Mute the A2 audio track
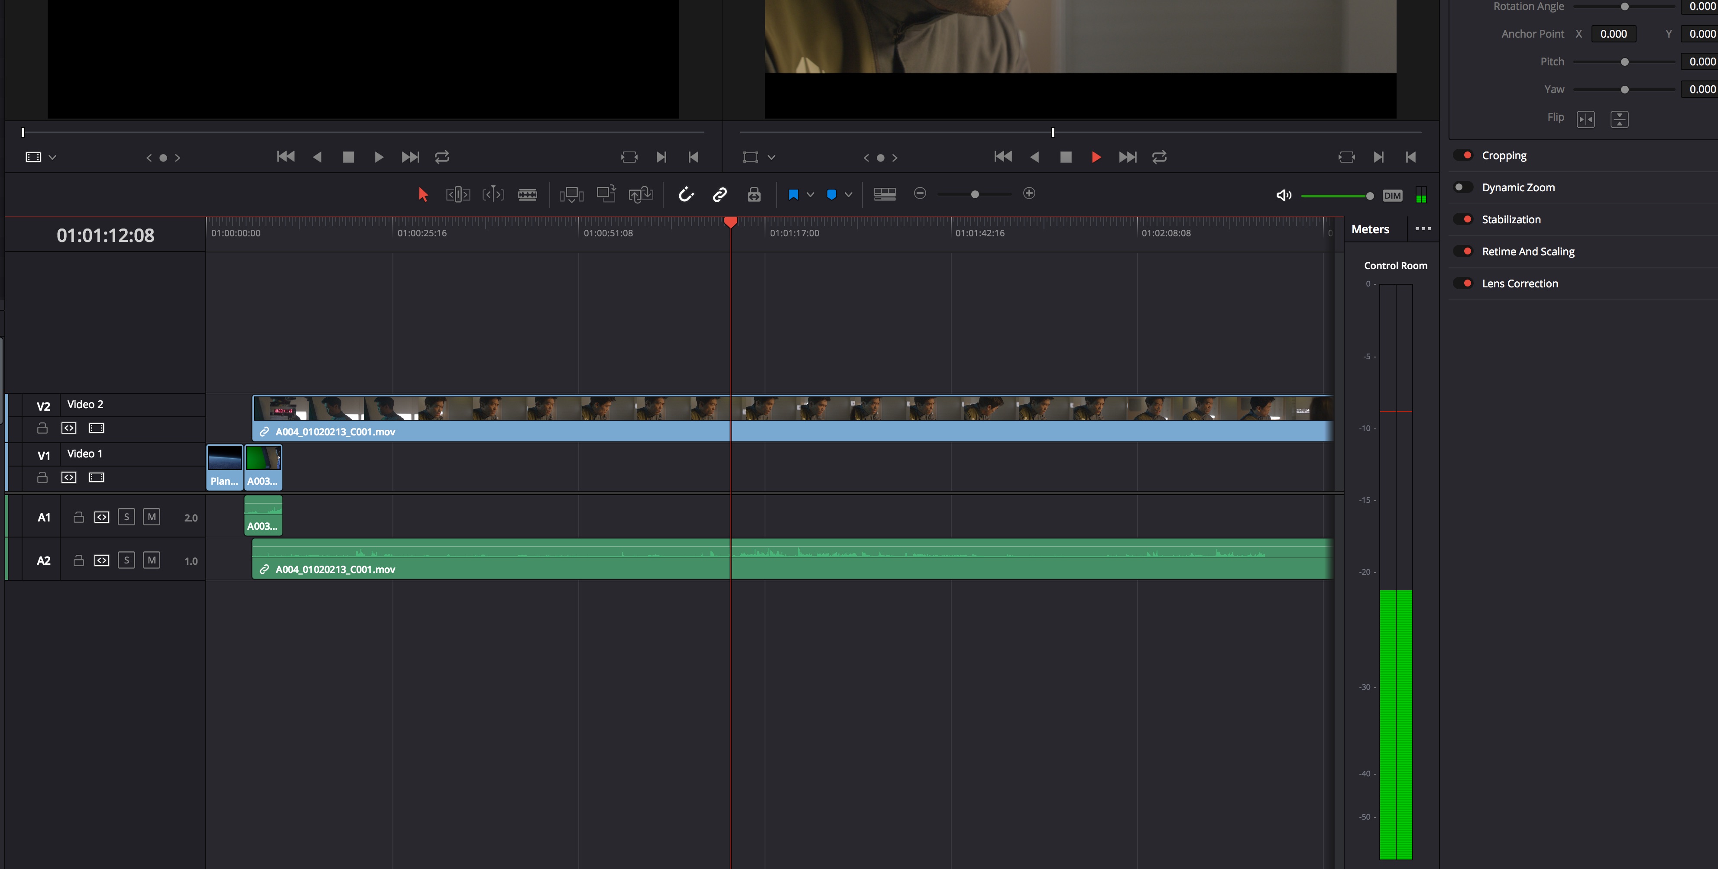Image resolution: width=1718 pixels, height=869 pixels. [151, 560]
